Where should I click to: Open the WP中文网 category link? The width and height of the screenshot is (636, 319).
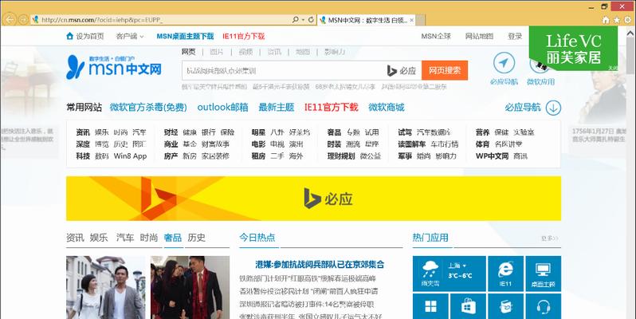pos(492,156)
